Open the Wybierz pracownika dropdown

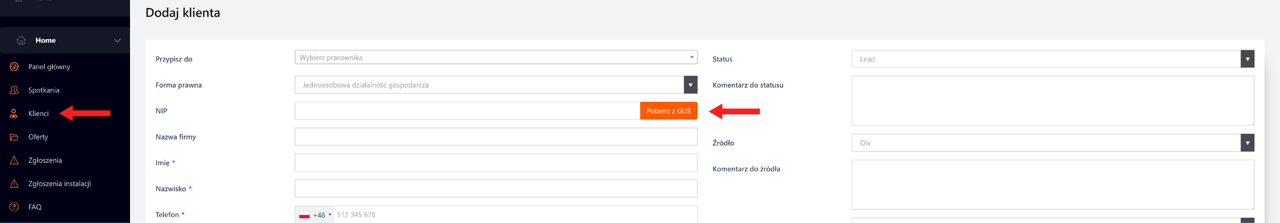coord(495,57)
